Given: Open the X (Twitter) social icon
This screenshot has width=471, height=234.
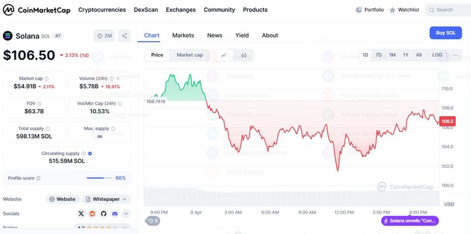Looking at the screenshot, I should pos(81,214).
